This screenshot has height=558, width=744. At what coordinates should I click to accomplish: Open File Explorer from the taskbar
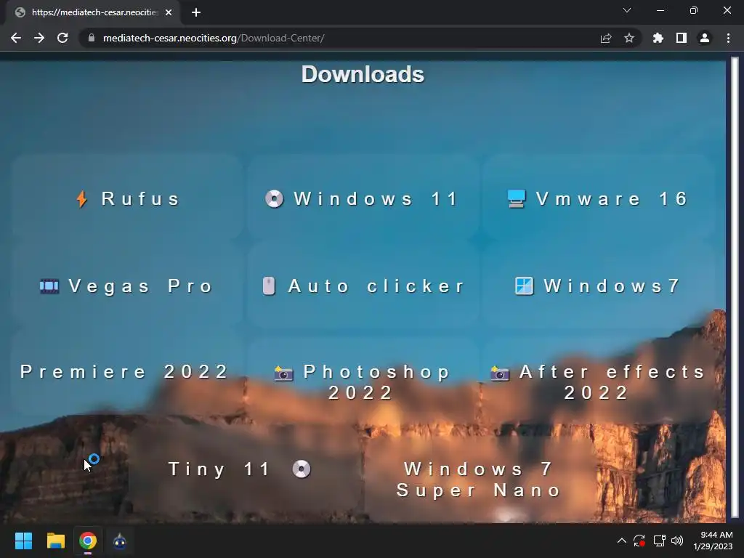pos(55,541)
